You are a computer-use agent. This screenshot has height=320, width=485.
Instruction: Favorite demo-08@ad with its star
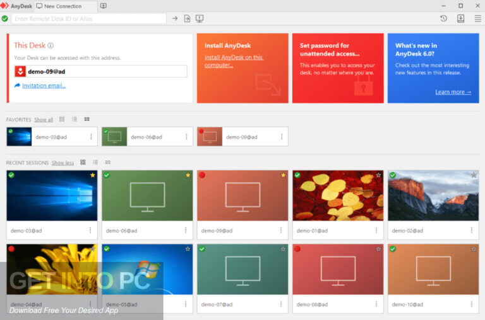coord(378,249)
